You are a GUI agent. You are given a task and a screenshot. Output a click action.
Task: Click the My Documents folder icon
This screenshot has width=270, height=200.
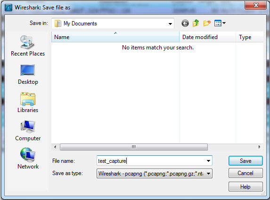[x=58, y=24]
